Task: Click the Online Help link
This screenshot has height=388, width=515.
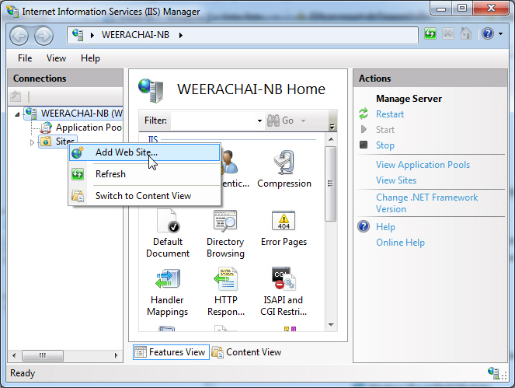Action: [400, 243]
